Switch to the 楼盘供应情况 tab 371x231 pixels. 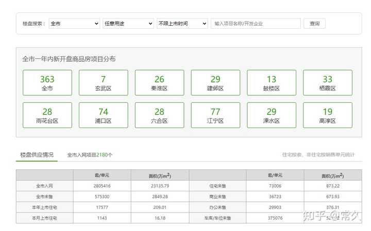click(x=37, y=155)
